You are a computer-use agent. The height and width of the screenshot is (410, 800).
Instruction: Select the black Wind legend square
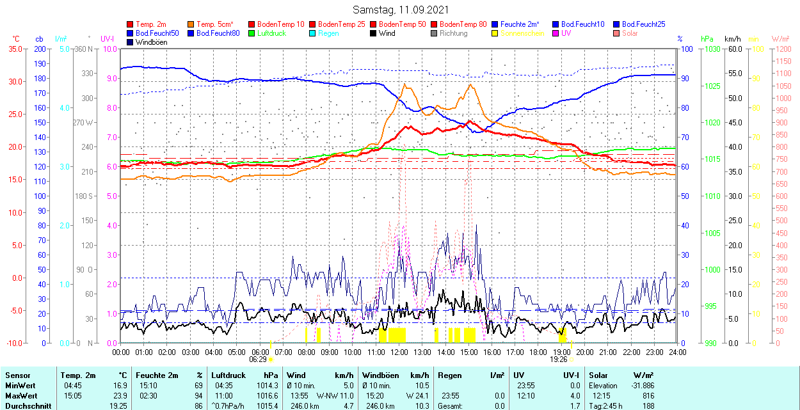pyautogui.click(x=374, y=33)
